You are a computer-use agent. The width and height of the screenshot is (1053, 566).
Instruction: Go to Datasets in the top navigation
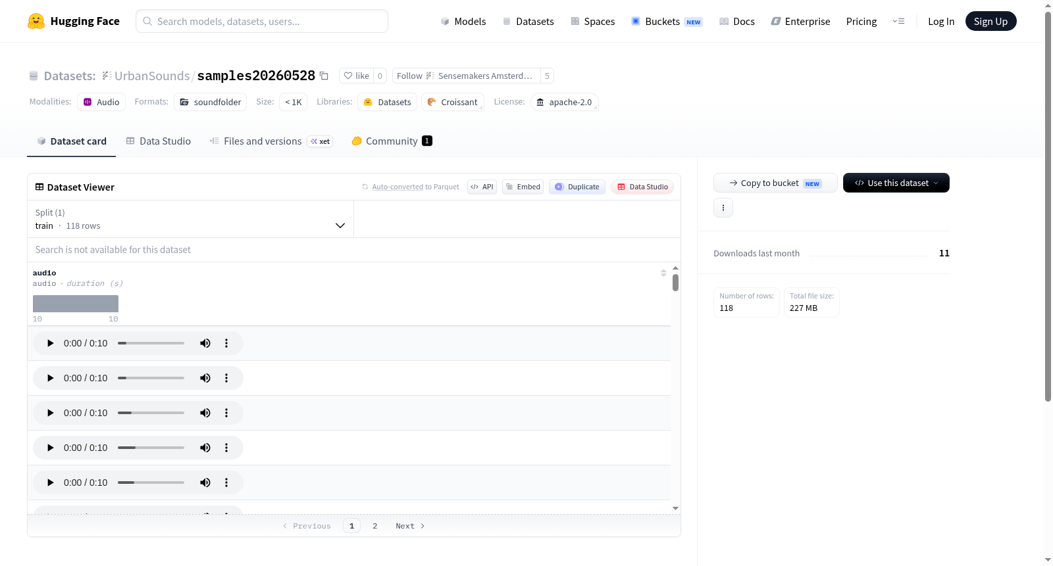tap(528, 21)
